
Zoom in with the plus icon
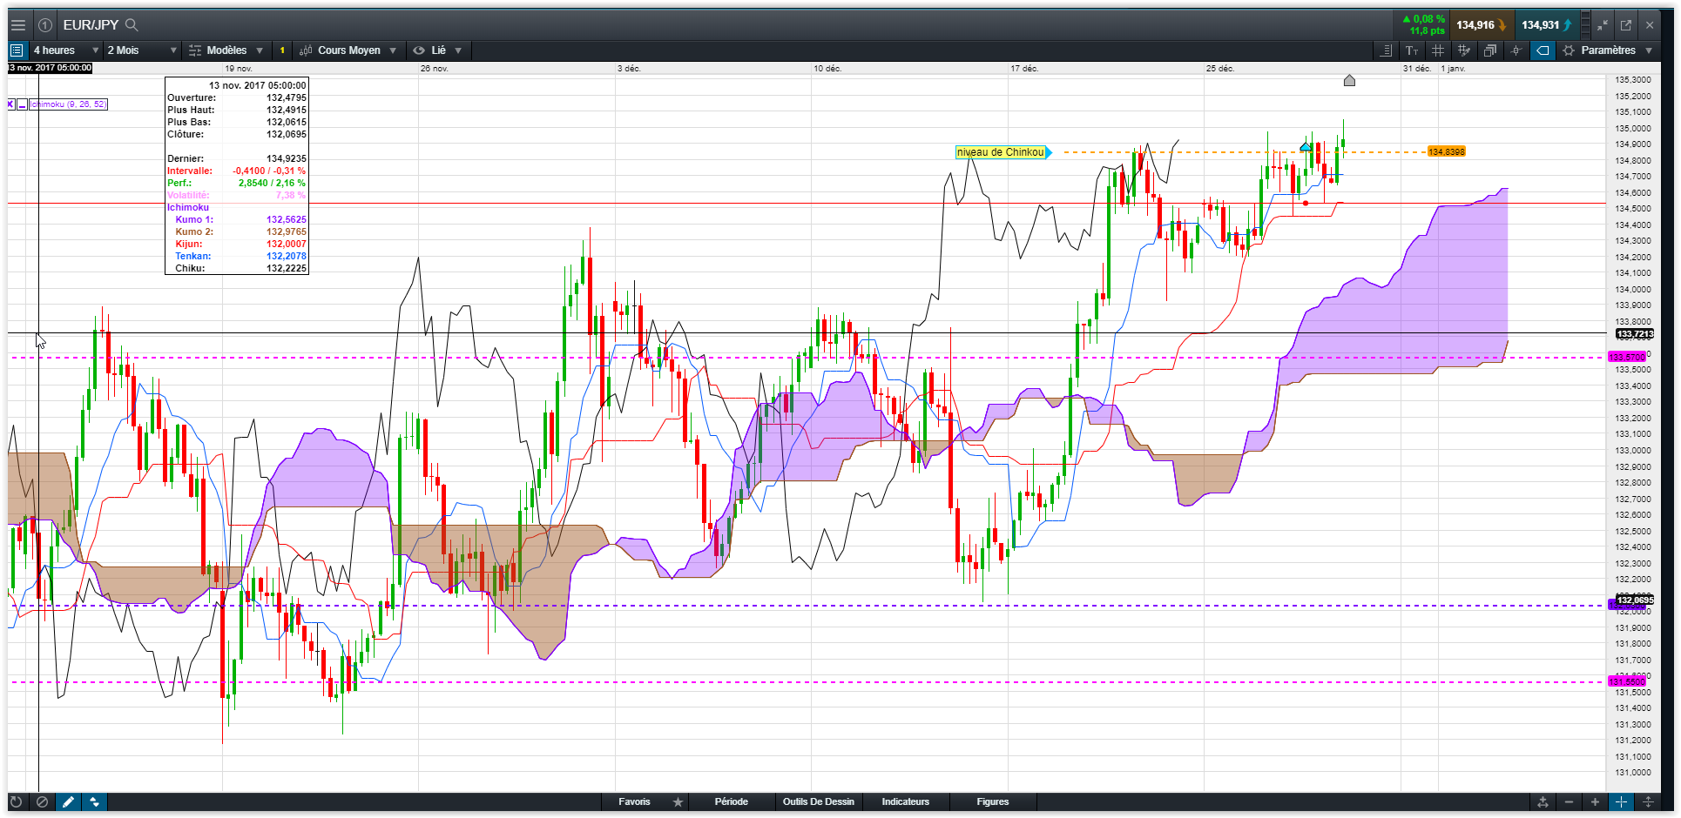(1595, 801)
